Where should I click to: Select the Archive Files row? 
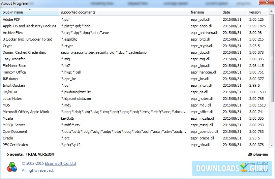[135, 33]
